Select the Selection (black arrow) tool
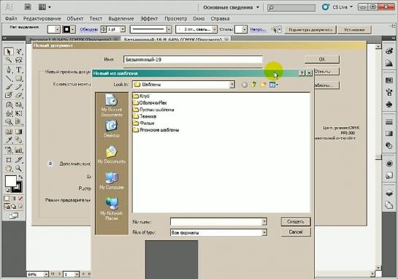Image resolution: width=398 pixels, height=279 pixels. point(9,52)
